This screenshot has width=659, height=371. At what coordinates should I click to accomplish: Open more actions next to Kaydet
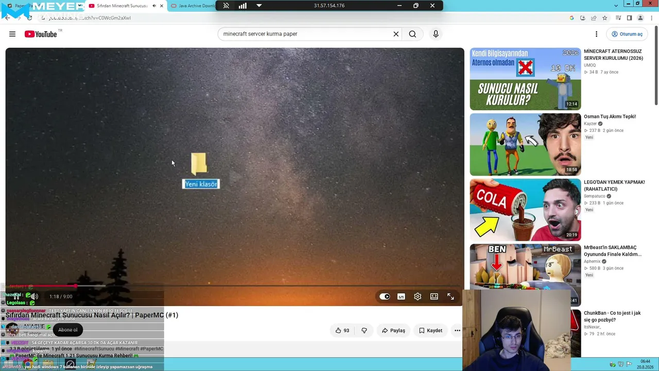click(x=457, y=330)
